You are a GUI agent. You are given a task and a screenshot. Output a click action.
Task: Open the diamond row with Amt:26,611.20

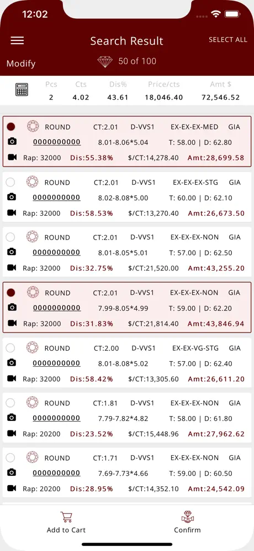click(127, 363)
